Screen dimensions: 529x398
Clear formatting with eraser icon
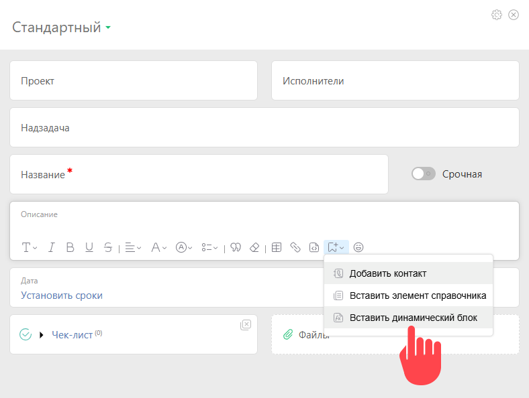254,247
